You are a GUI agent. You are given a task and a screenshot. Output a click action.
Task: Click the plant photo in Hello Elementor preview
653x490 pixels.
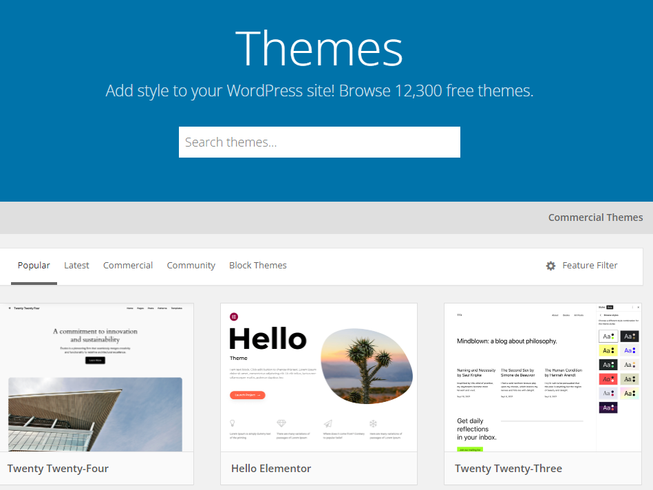[x=366, y=366]
